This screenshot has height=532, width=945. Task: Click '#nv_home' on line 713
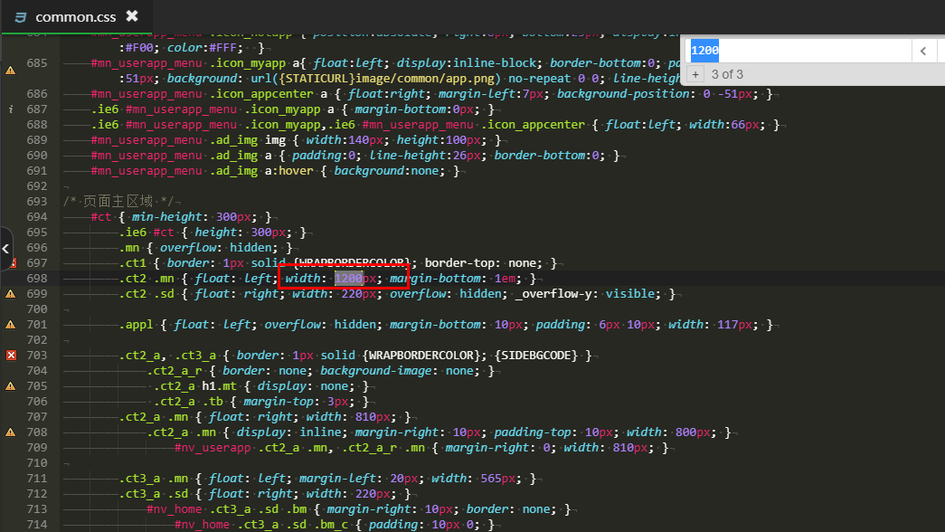pos(175,509)
